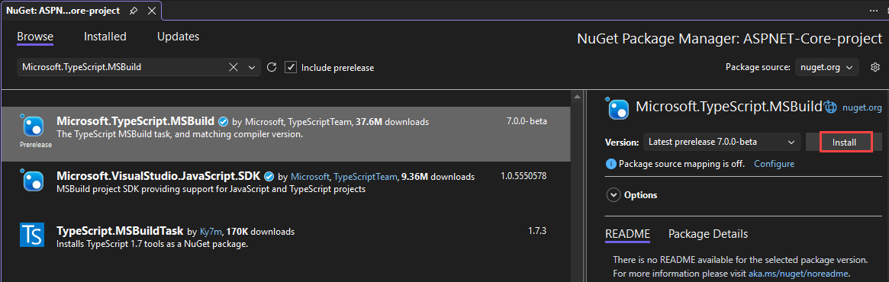Click the verified badge next to Microsoft.TypeScript.MSBuild
Viewport: 889px width, 282px height.
(x=224, y=121)
